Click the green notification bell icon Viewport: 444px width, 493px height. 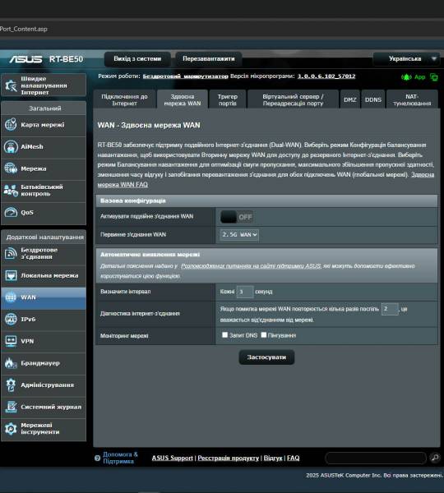[x=406, y=77]
